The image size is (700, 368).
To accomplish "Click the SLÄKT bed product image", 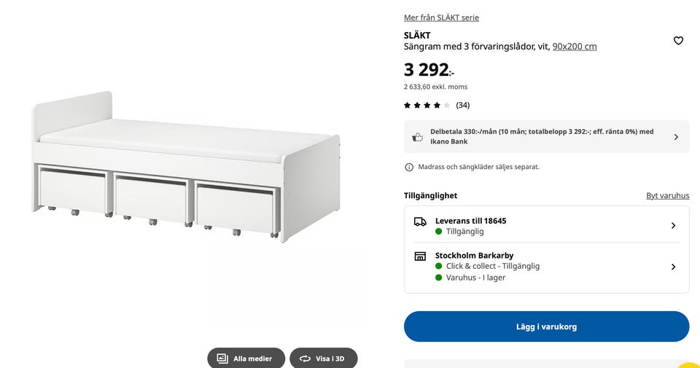I will tap(186, 168).
